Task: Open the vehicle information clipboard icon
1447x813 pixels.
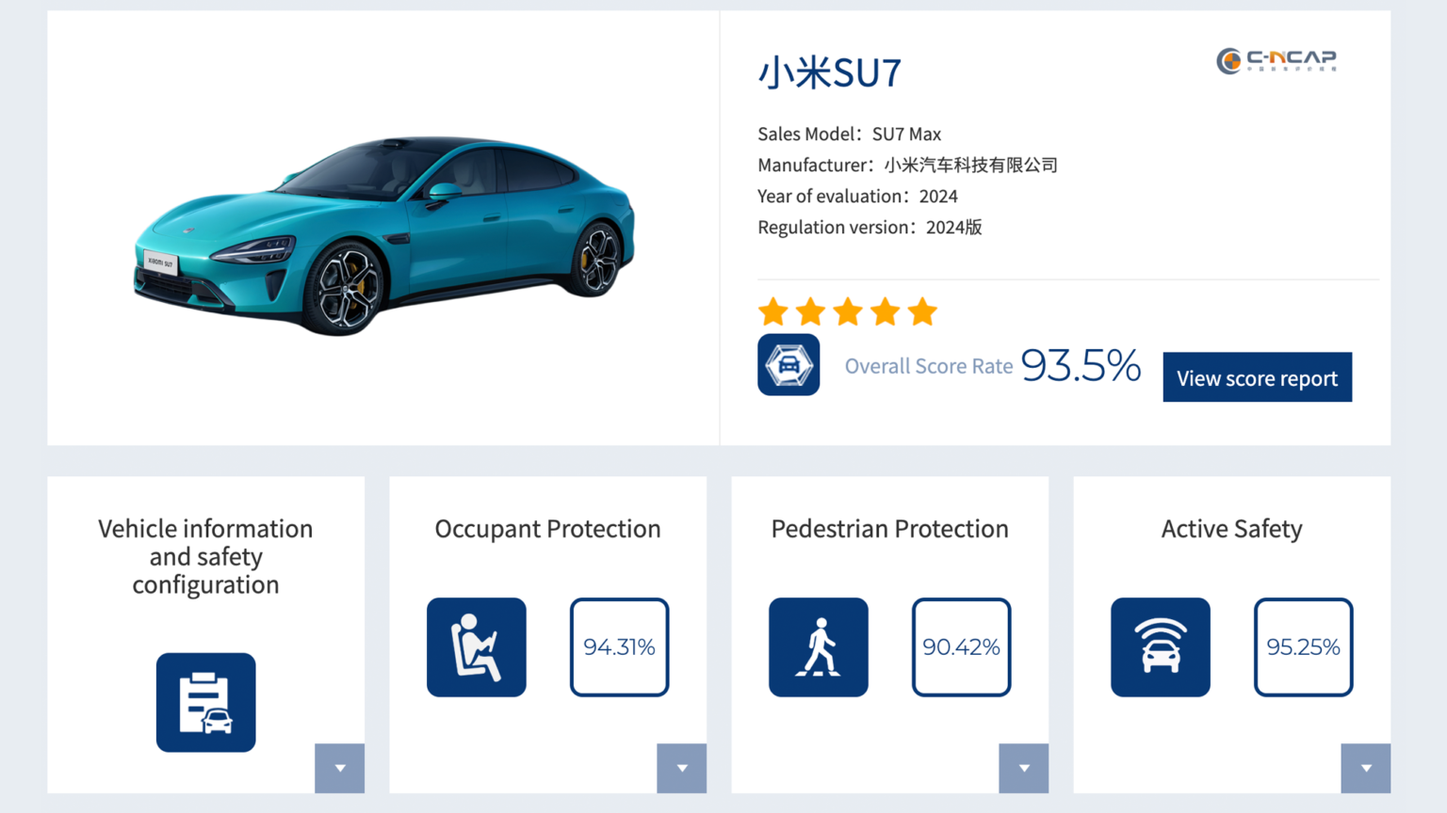Action: tap(205, 702)
